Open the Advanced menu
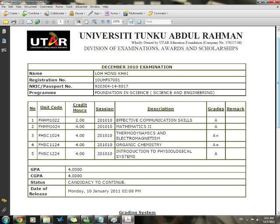 (81, 7)
